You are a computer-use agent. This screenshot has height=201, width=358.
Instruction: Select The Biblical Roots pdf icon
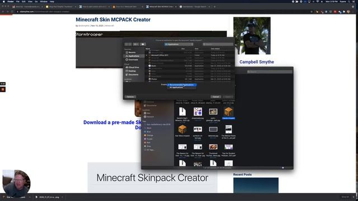point(229,130)
